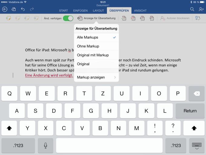Screen dimensions: 206x155
Task: Tap the dictation microphone key
Action: click(x=45, y=146)
